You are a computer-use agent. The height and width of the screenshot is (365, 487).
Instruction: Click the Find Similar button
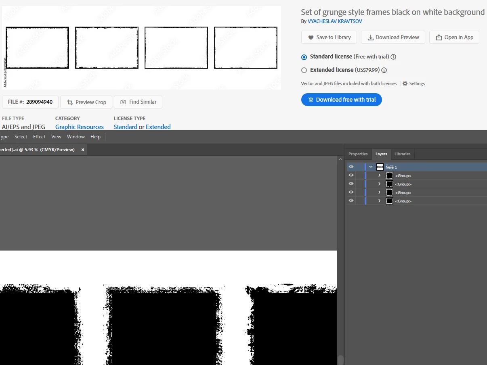138,102
